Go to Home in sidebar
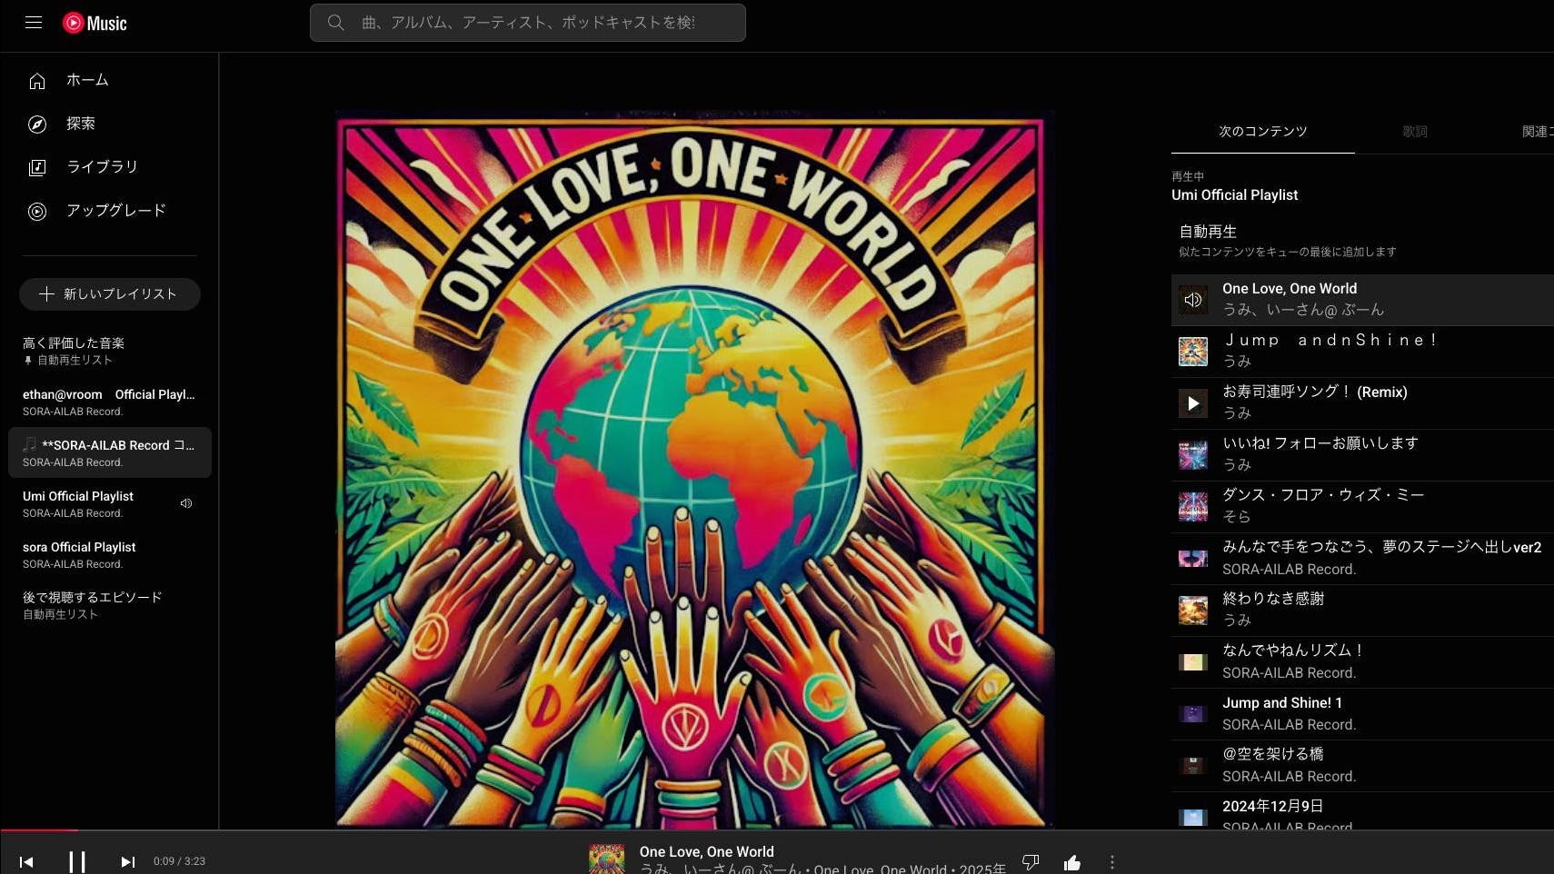The width and height of the screenshot is (1554, 874). [x=86, y=81]
